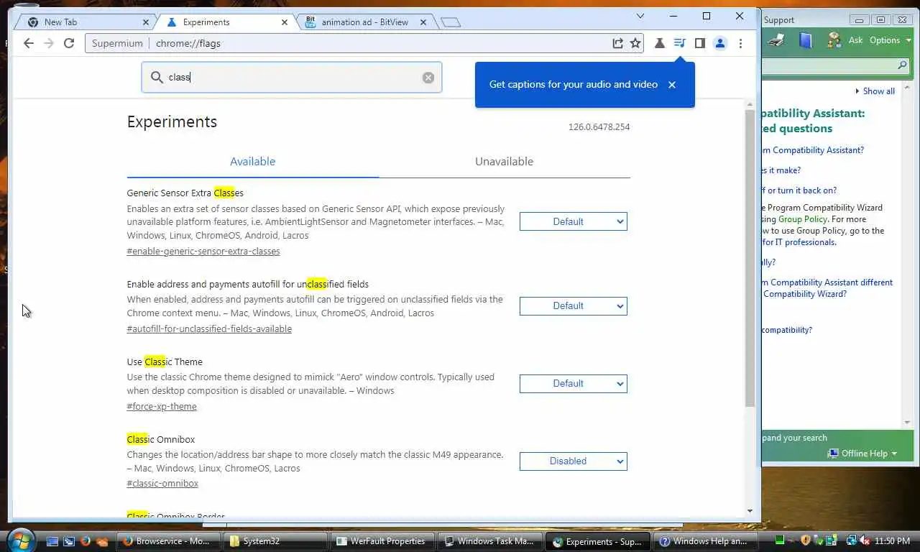Image resolution: width=920 pixels, height=552 pixels.
Task: Click scroll-down arrow of flags page
Action: tap(750, 511)
